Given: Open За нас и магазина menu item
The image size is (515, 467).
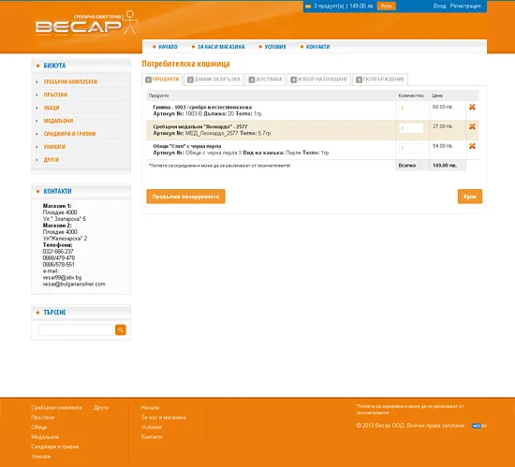Looking at the screenshot, I should pyautogui.click(x=221, y=47).
